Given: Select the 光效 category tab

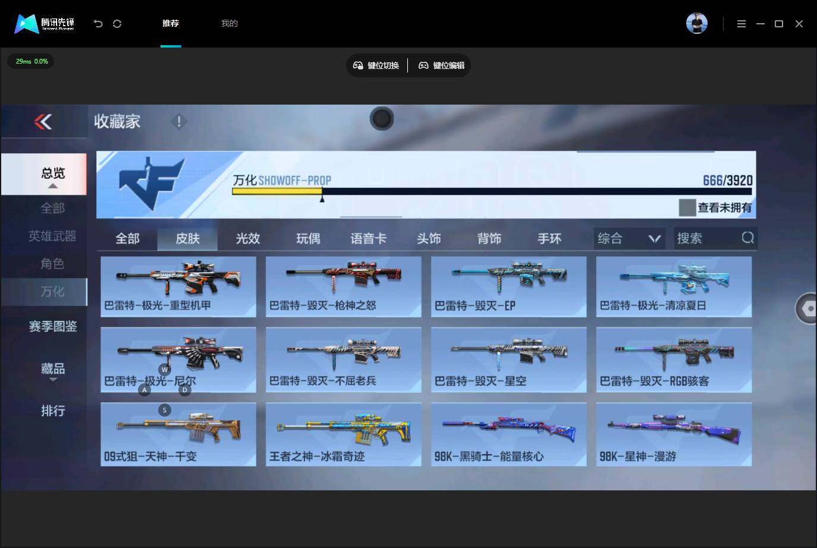Looking at the screenshot, I should click(x=248, y=238).
